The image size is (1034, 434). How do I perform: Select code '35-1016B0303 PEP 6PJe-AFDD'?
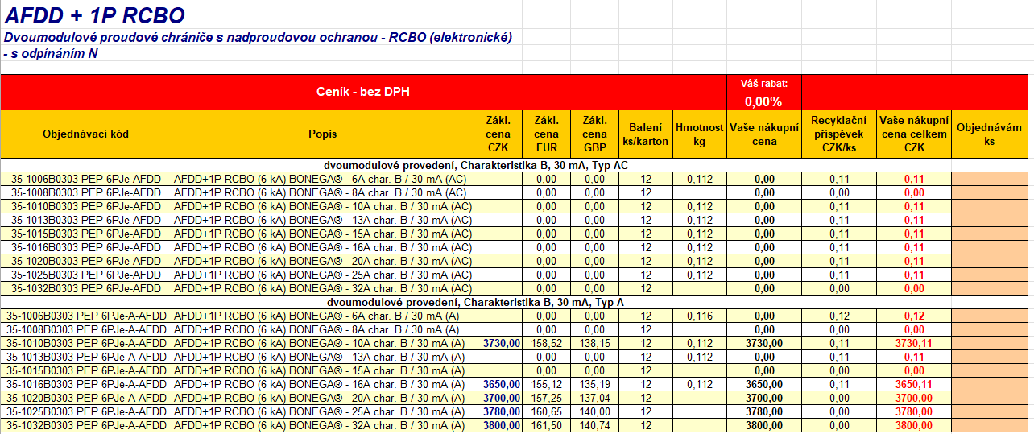[x=86, y=247]
